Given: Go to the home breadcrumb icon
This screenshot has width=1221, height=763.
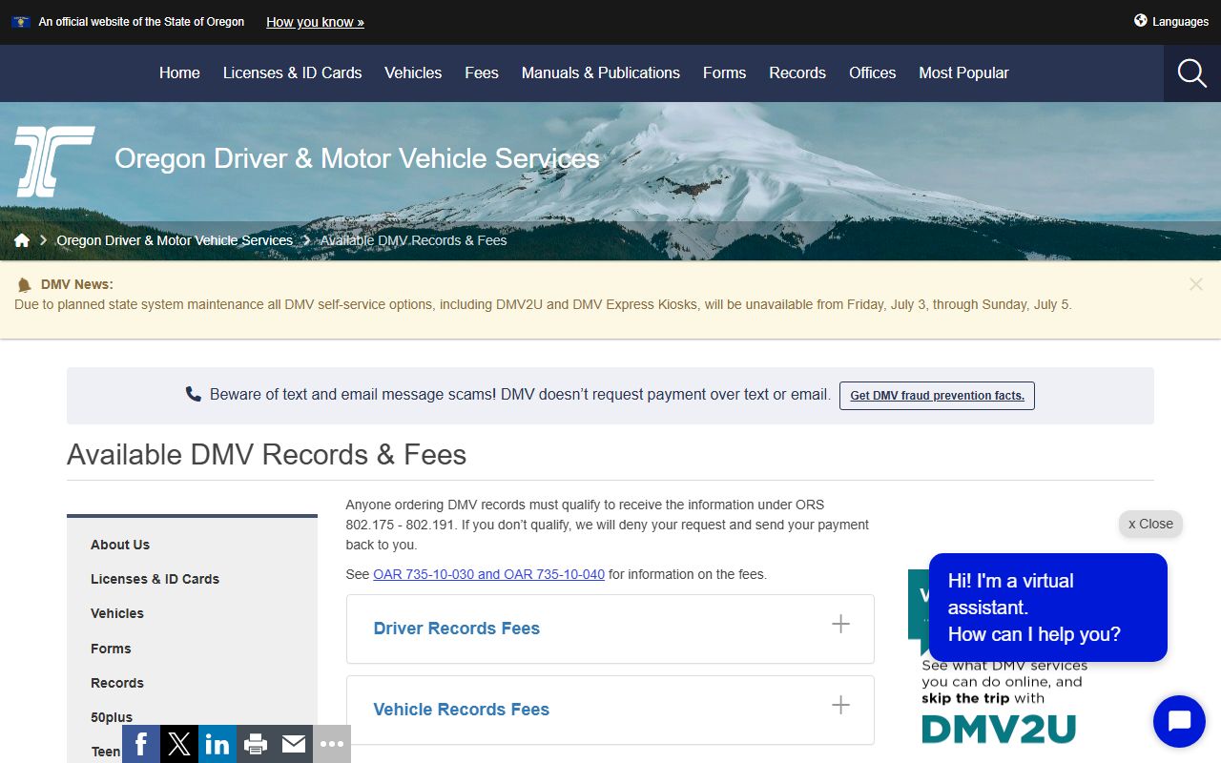Looking at the screenshot, I should point(22,240).
